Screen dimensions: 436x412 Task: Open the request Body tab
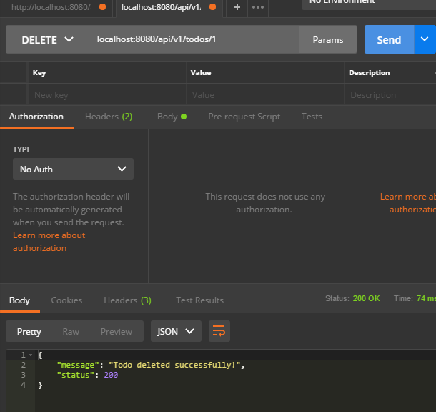tap(172, 117)
